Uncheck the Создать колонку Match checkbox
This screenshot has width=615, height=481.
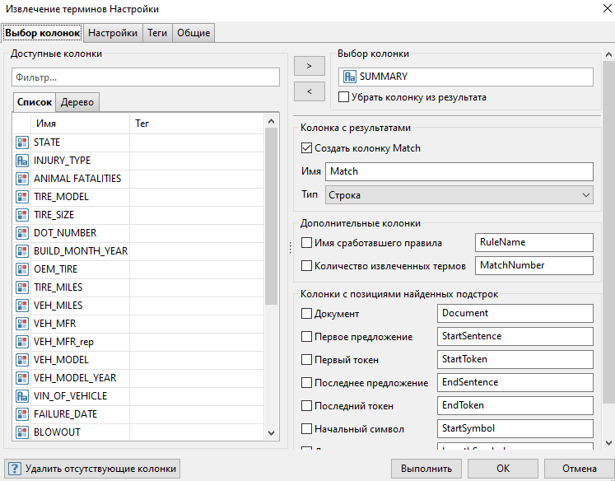308,148
